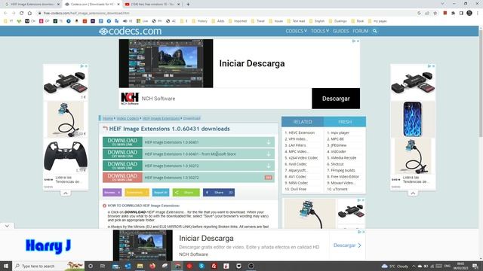
Task: Open a new browser tab with plus
Action: (188, 5)
